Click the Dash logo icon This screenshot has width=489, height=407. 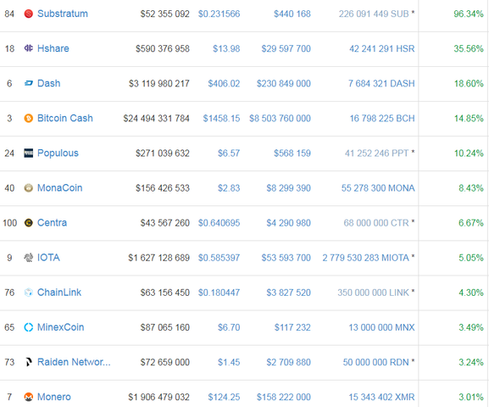coord(28,83)
